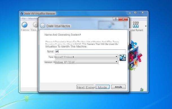This screenshot has height=109, width=172.
Task: Expand the toolbar arrow next to Global Tools
Action: (x=146, y=26)
